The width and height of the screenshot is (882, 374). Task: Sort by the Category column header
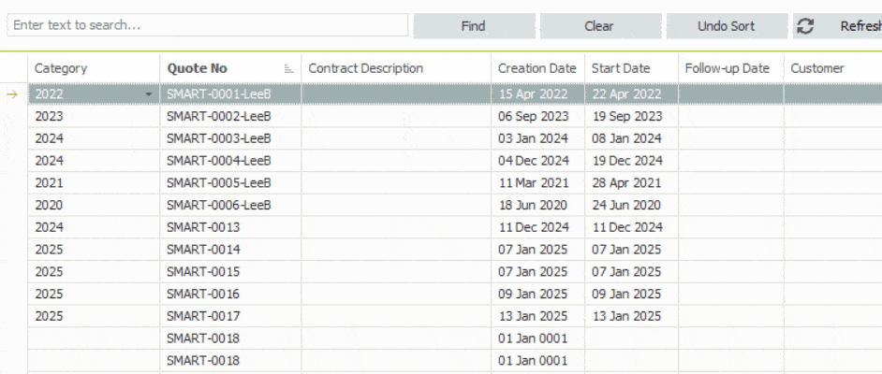(x=61, y=68)
